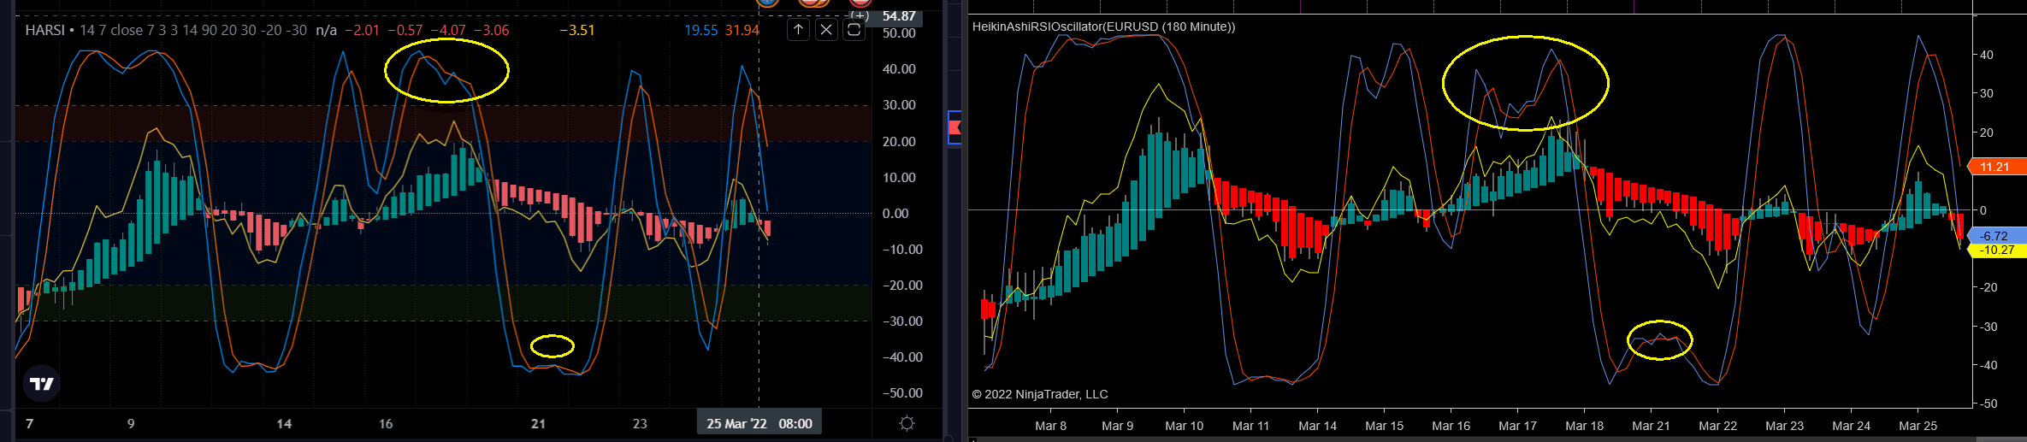Screen dimensions: 2027x442
Task: Select HeikinAshiRSIOscillator title in NinjaTrader
Action: click(1103, 27)
